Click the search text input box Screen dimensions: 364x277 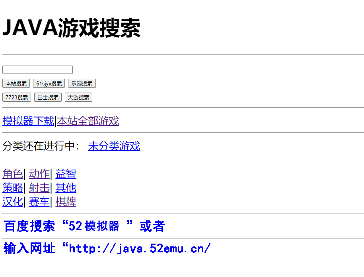(x=37, y=70)
